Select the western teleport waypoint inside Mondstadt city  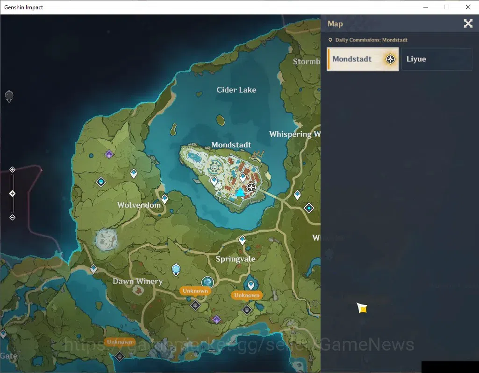[x=214, y=181]
